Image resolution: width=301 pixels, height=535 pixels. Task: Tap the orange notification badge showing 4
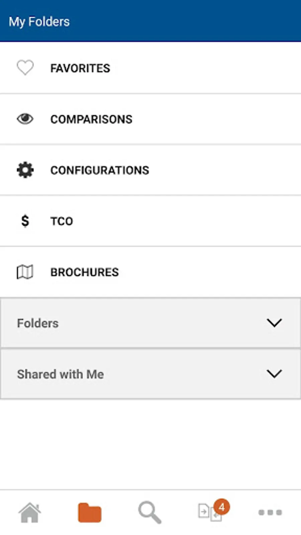pos(221,507)
